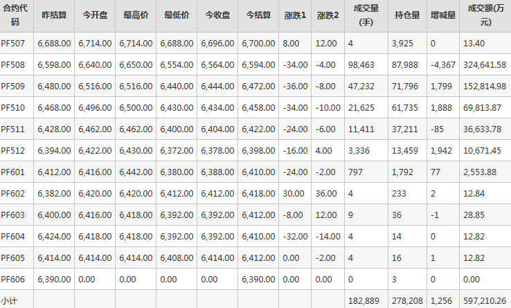This screenshot has height=308, width=511.
Task: Click PF604 涨跌1 value -32.00
Action: coord(295,236)
